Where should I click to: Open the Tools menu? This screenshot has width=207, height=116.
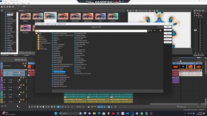point(18,4)
